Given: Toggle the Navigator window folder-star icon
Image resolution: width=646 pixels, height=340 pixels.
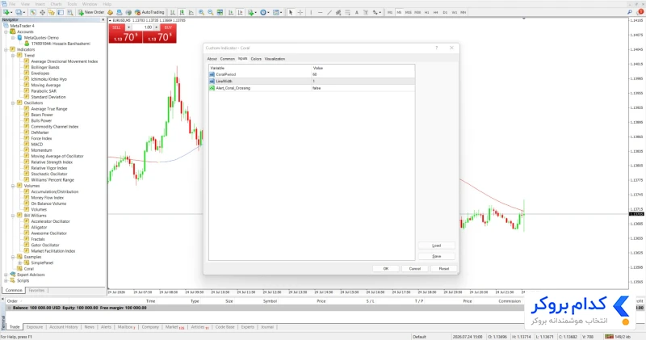Looking at the screenshot, I should pos(52,12).
